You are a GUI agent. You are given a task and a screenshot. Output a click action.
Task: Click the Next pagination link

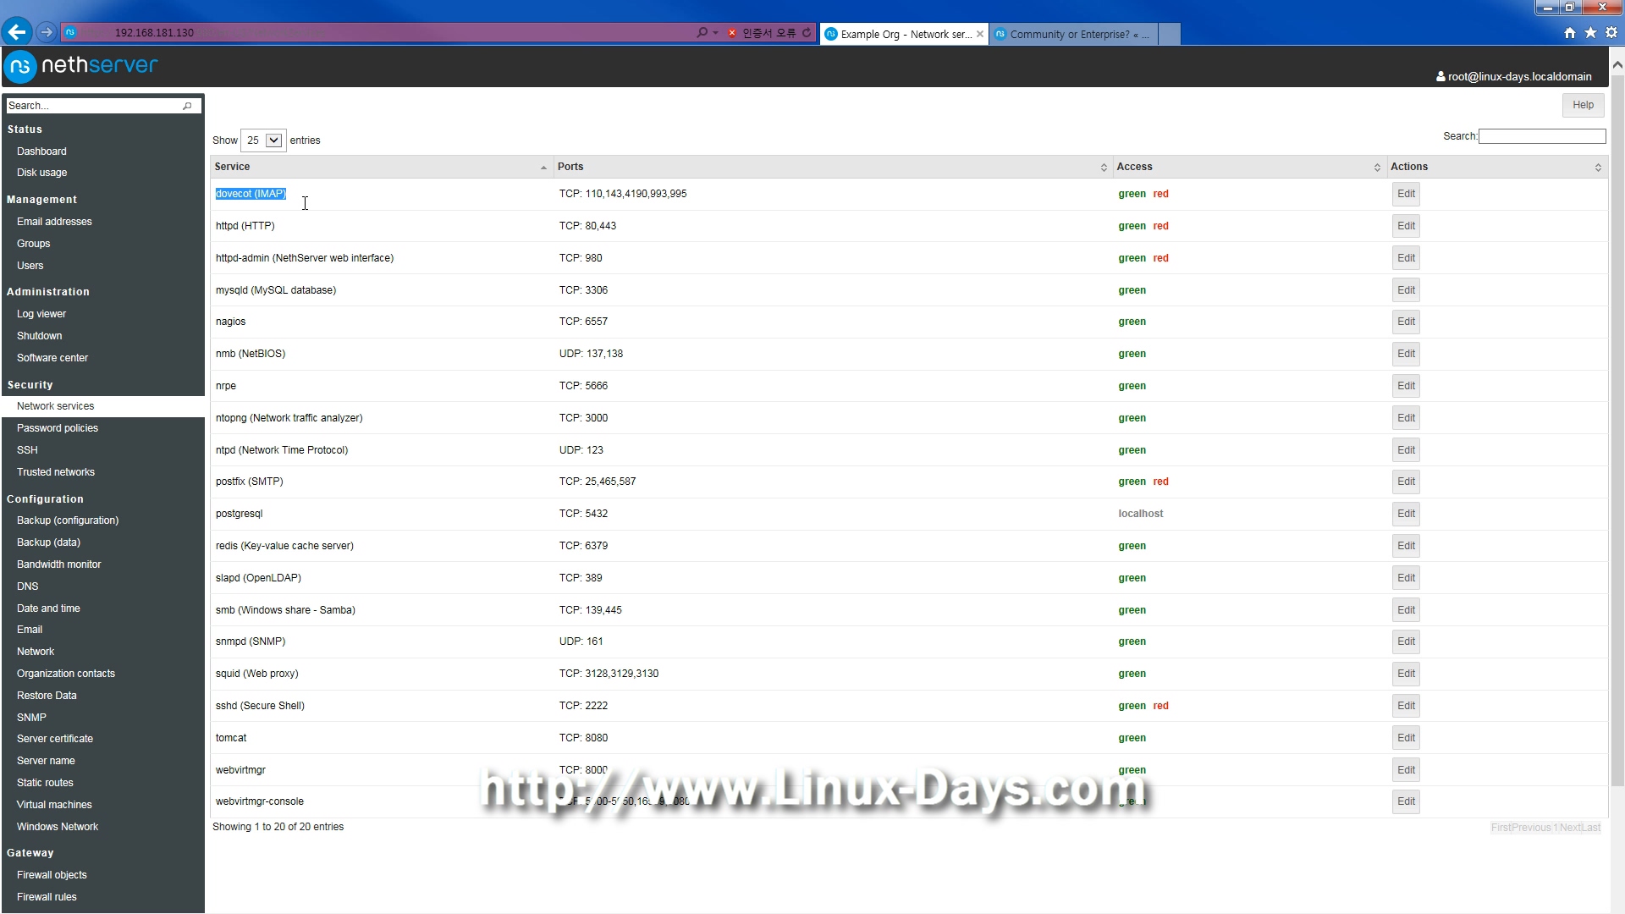point(1570,828)
